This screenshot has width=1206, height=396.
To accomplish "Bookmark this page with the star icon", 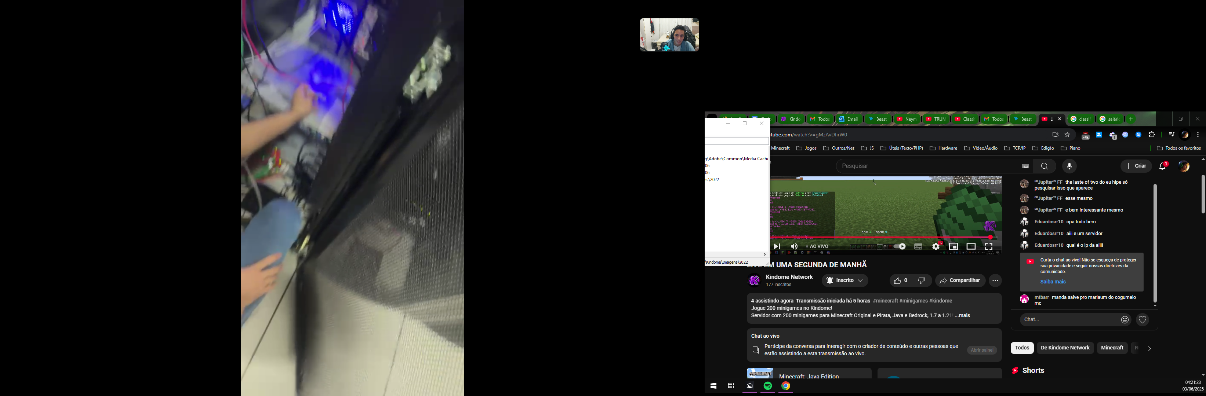I will point(1067,135).
